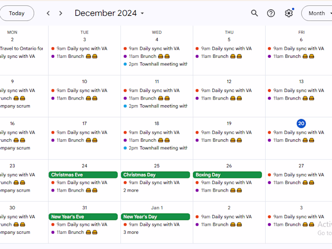Open 9am Daily sync on Dec 10
This screenshot has height=249, width=332.
click(x=79, y=91)
